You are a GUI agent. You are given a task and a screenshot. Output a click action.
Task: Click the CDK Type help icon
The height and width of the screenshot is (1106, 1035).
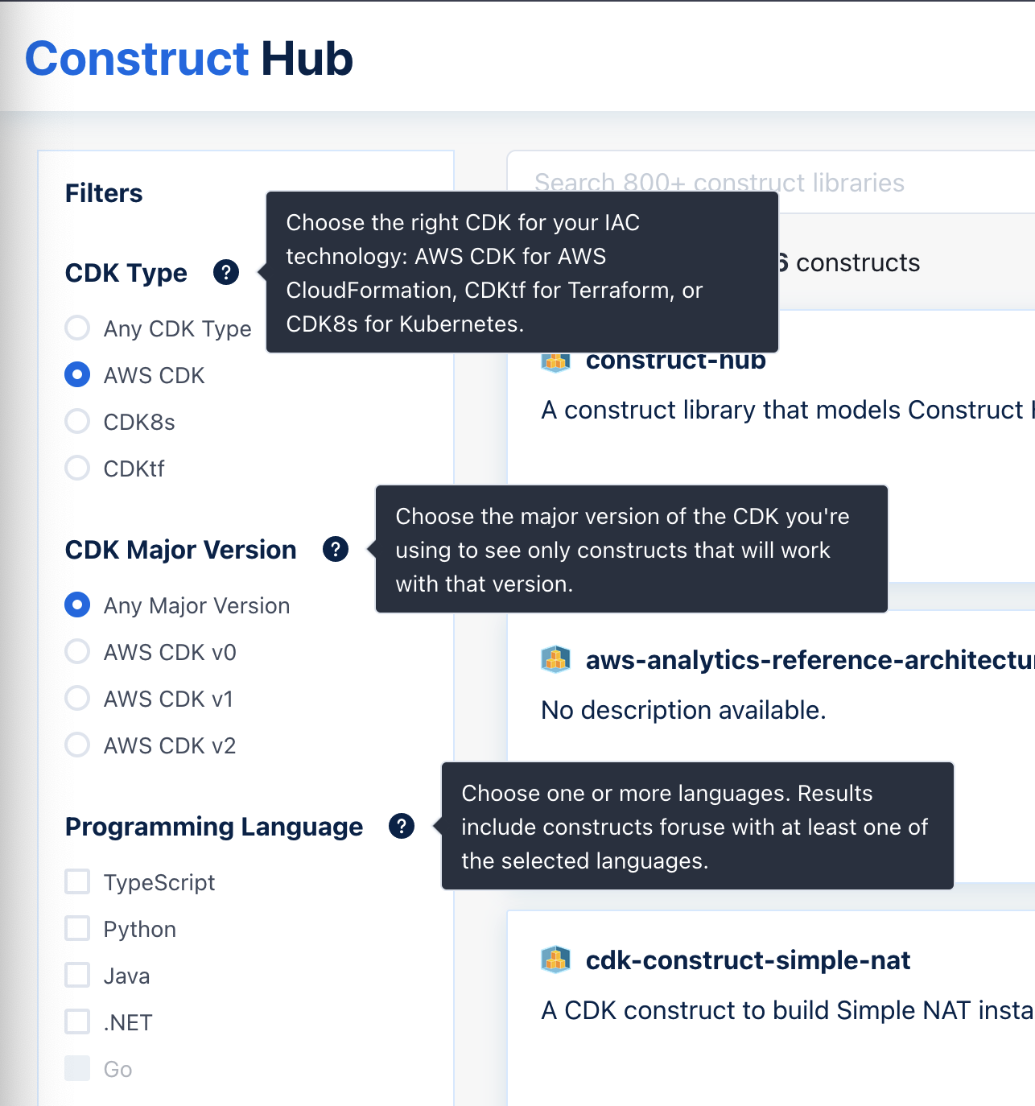coord(226,273)
